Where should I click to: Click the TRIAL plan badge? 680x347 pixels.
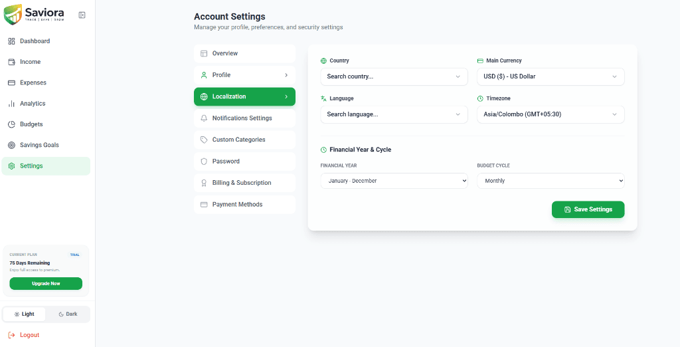[75, 255]
